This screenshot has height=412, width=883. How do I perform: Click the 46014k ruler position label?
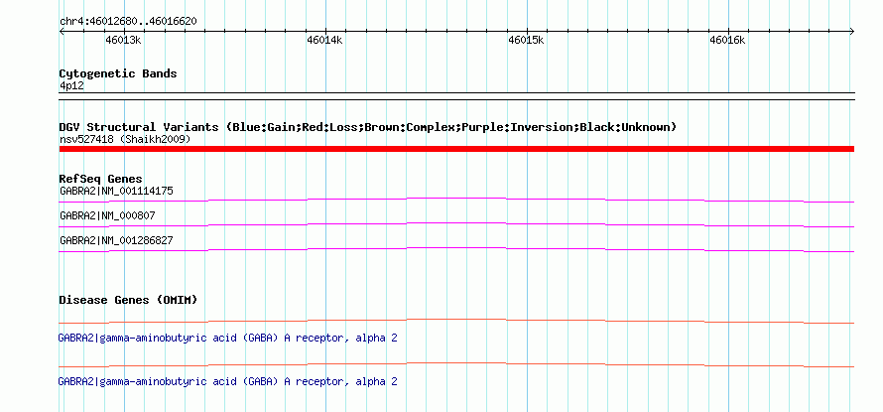pyautogui.click(x=324, y=40)
